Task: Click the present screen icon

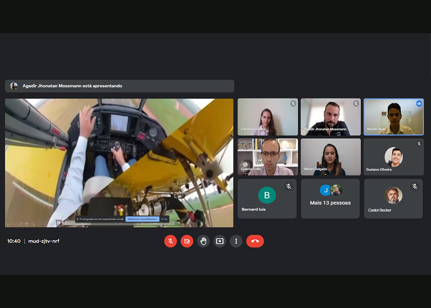Action: click(220, 241)
